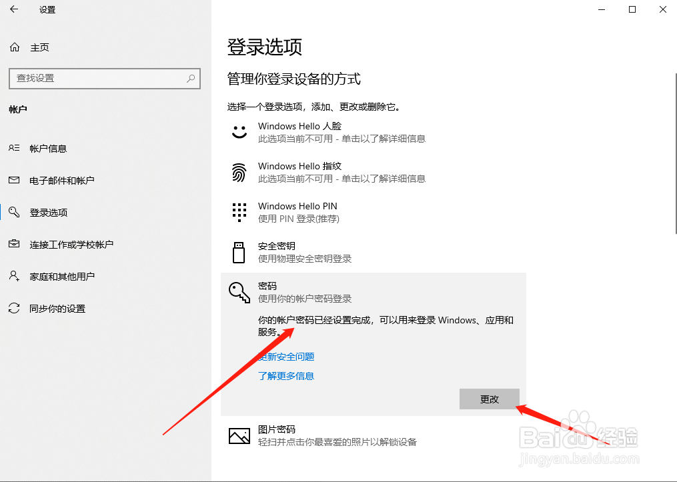Click the 连接工作或学校帐户 briefcase icon
Screen dimensions: 677x482
pos(14,244)
